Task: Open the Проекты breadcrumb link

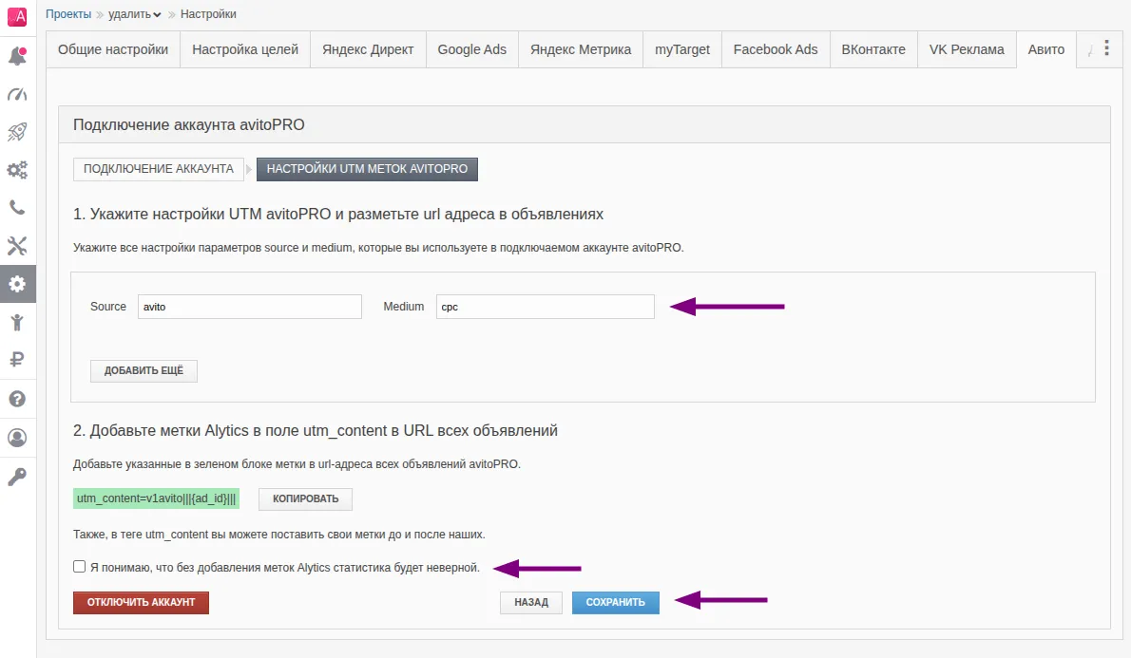Action: tap(68, 14)
